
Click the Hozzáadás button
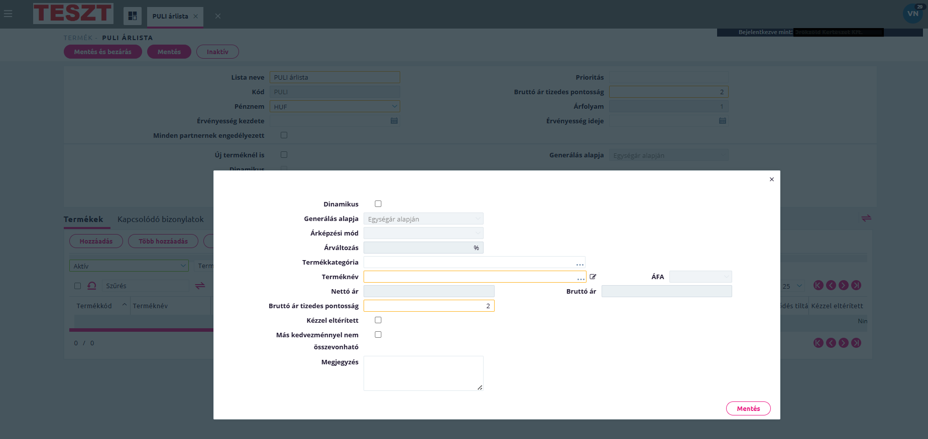(96, 242)
